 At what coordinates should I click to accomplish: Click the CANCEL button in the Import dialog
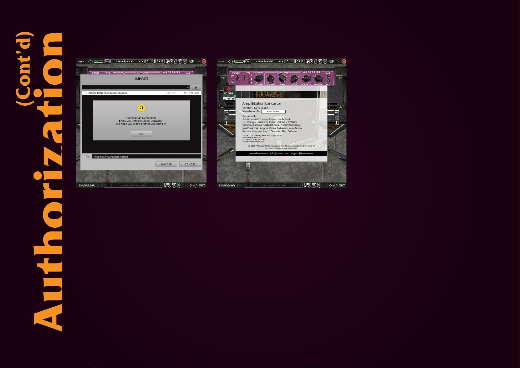tap(190, 164)
